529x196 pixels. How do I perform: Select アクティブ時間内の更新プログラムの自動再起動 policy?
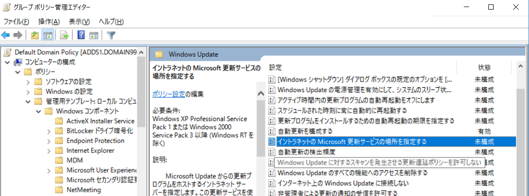coord(356,100)
